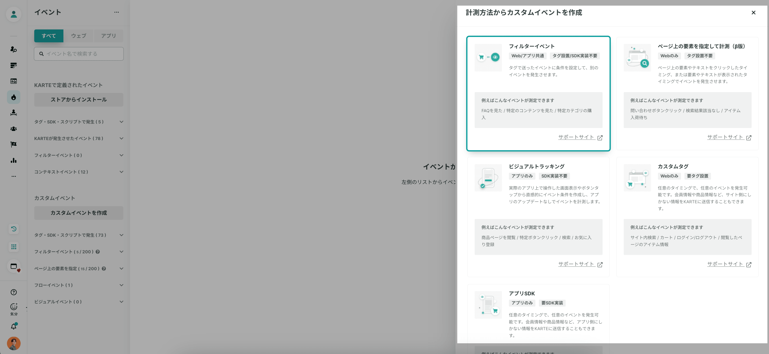Open サポートサイト link in カスタムタグ card

729,264
